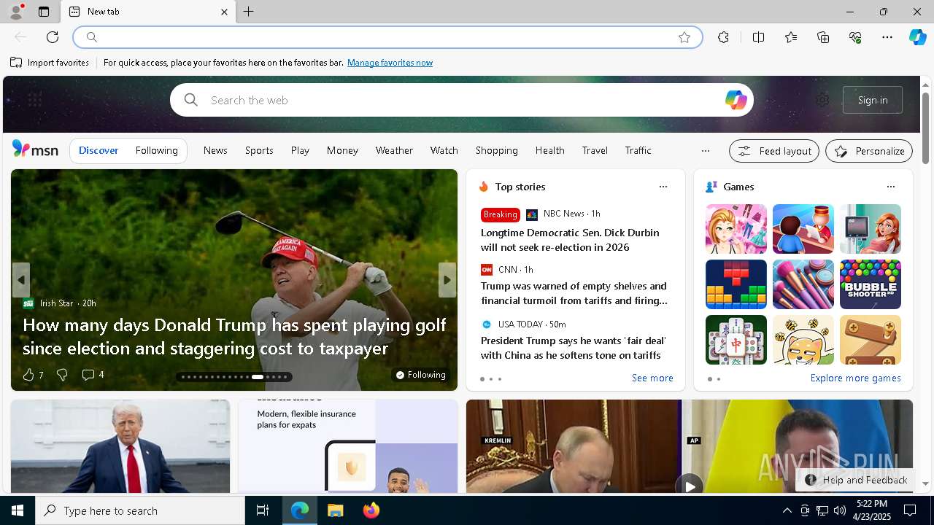Open the Help and Feedback button
Screen dimensions: 934x525
point(855,480)
